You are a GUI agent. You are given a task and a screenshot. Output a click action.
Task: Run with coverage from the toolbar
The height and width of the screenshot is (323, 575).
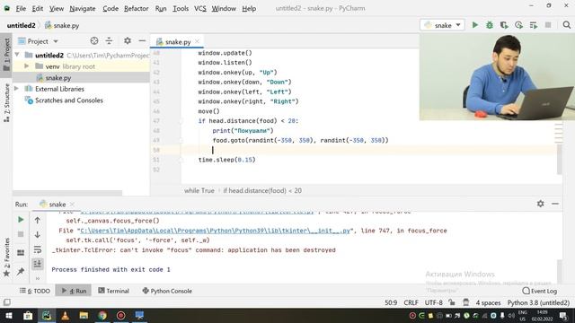(x=504, y=25)
